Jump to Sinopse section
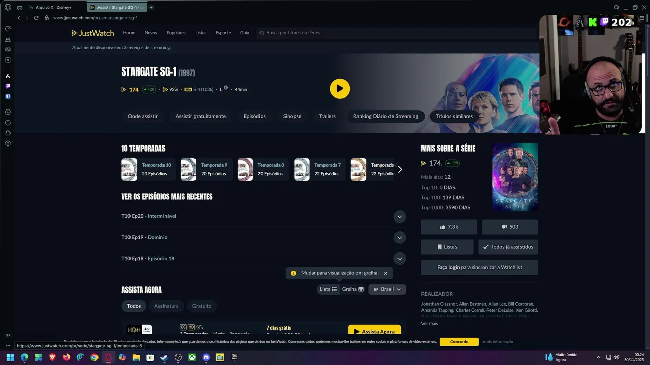This screenshot has height=365, width=650. pos(292,116)
